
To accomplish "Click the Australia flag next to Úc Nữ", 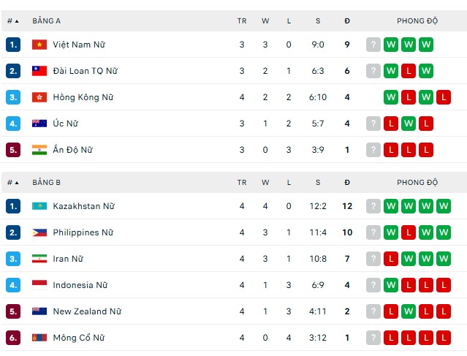I will (x=39, y=124).
